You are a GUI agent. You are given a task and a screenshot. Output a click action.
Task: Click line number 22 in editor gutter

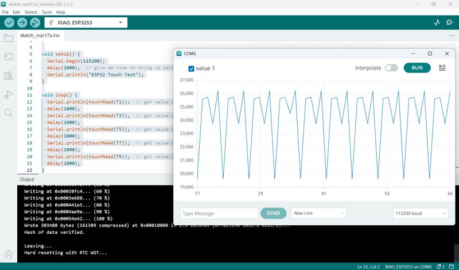(x=30, y=170)
